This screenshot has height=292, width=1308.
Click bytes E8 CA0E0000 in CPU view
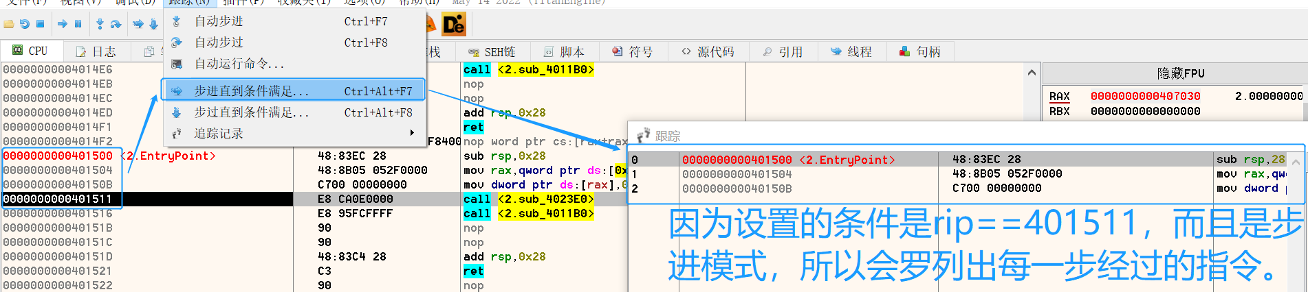(355, 199)
